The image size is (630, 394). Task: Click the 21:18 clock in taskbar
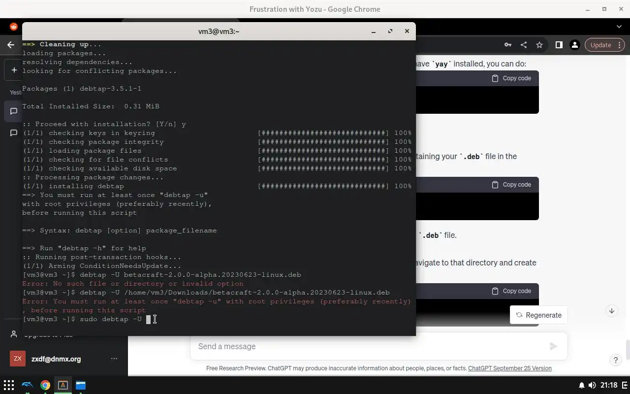pyautogui.click(x=609, y=385)
